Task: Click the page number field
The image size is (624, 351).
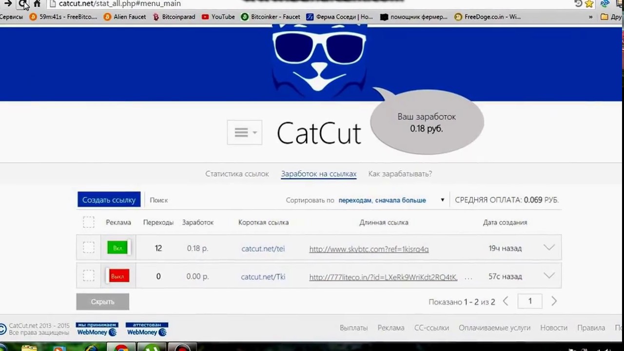Action: 530,301
